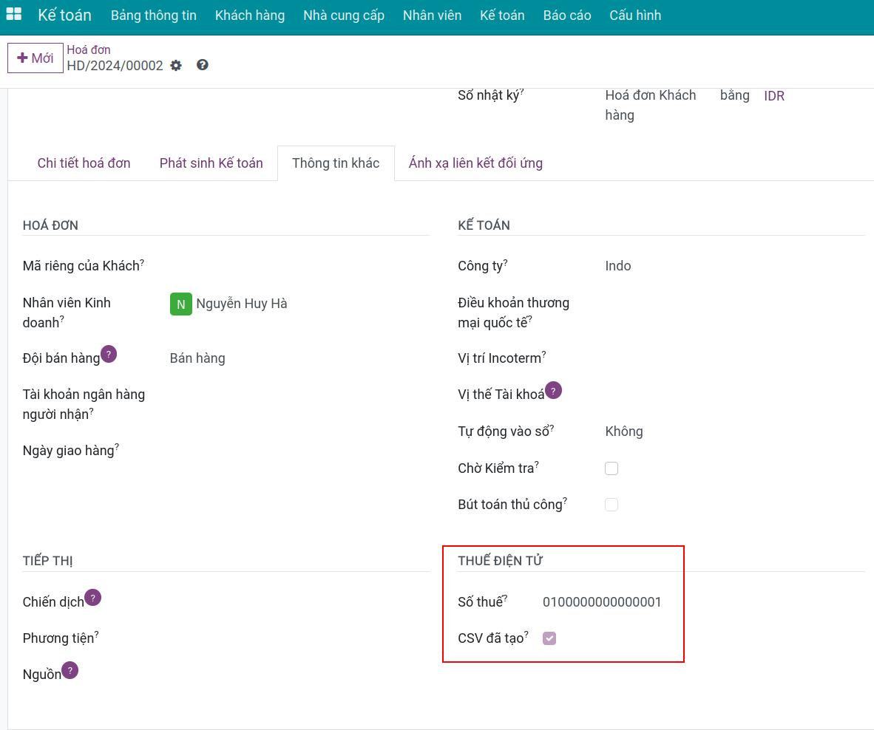
Task: Open the Ánh xạ liên kết đối ứng tab
Action: pyautogui.click(x=475, y=163)
